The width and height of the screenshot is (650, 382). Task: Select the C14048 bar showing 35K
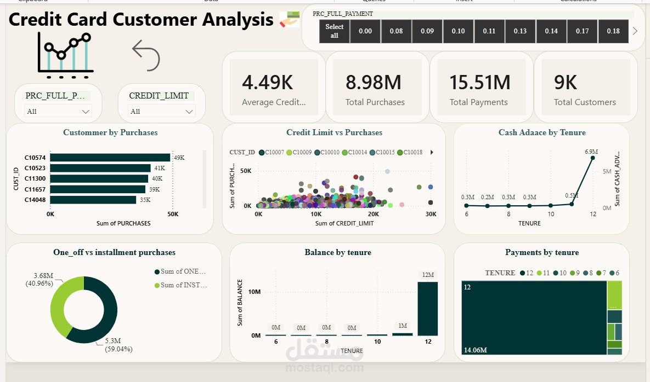(93, 200)
